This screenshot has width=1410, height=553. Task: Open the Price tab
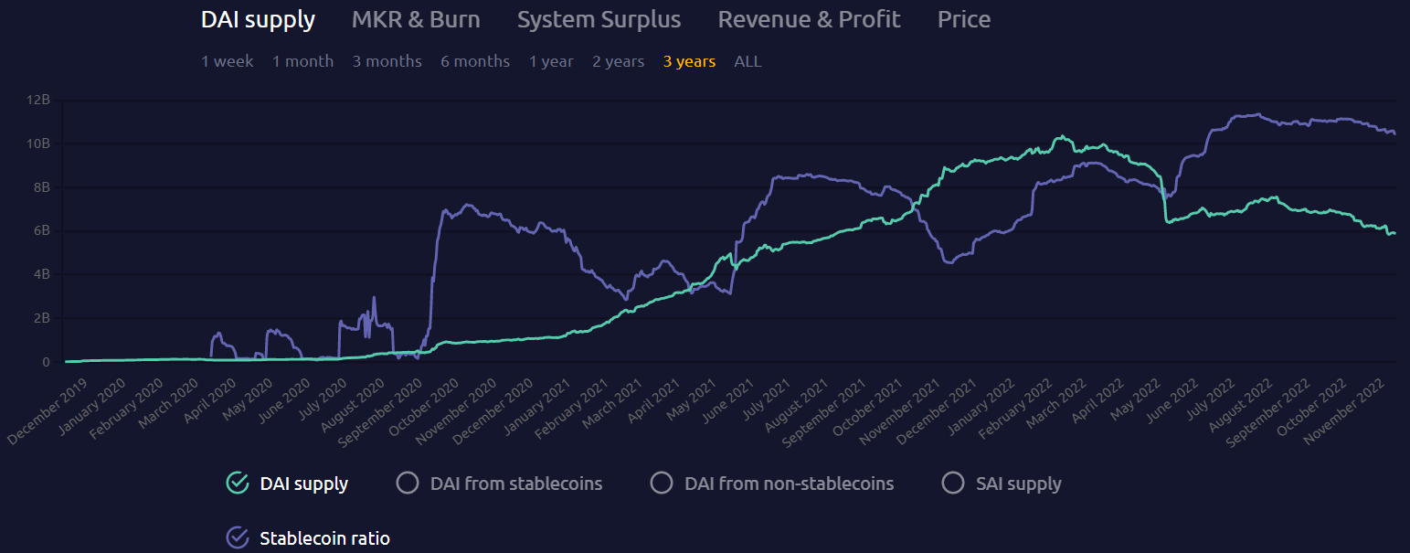point(964,20)
